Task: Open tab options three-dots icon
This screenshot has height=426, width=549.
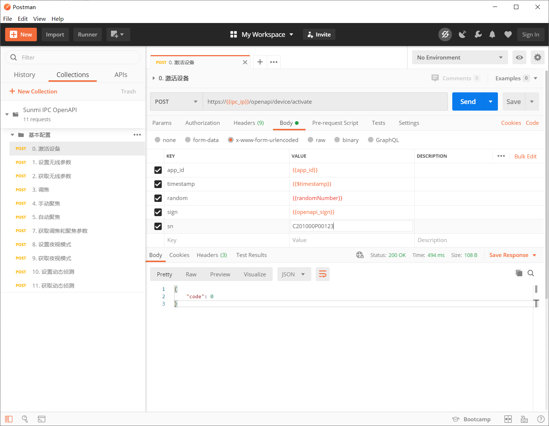Action: click(274, 62)
